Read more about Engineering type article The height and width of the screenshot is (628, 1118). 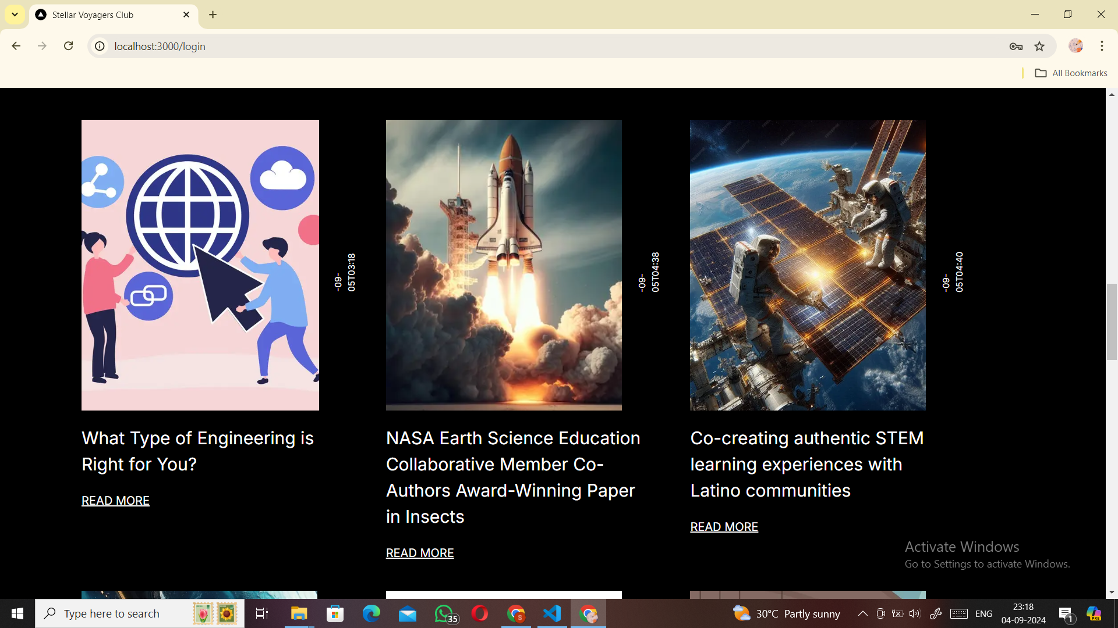click(x=115, y=501)
